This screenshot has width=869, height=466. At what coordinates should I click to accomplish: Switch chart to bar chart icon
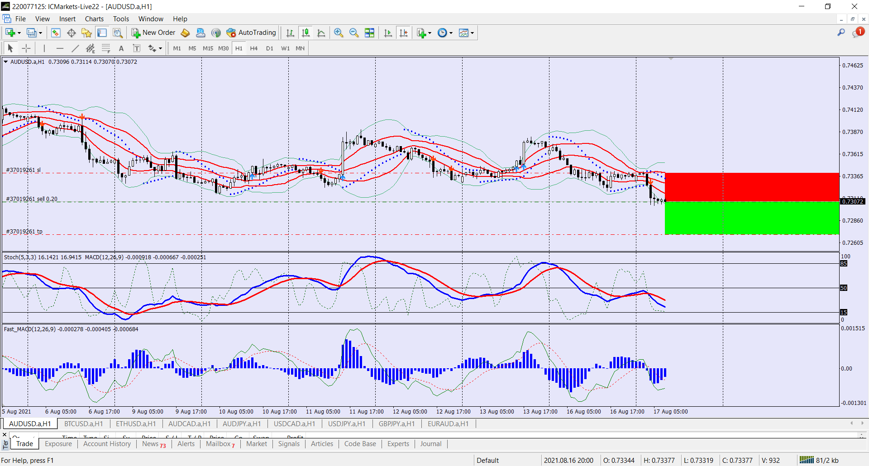tap(290, 33)
